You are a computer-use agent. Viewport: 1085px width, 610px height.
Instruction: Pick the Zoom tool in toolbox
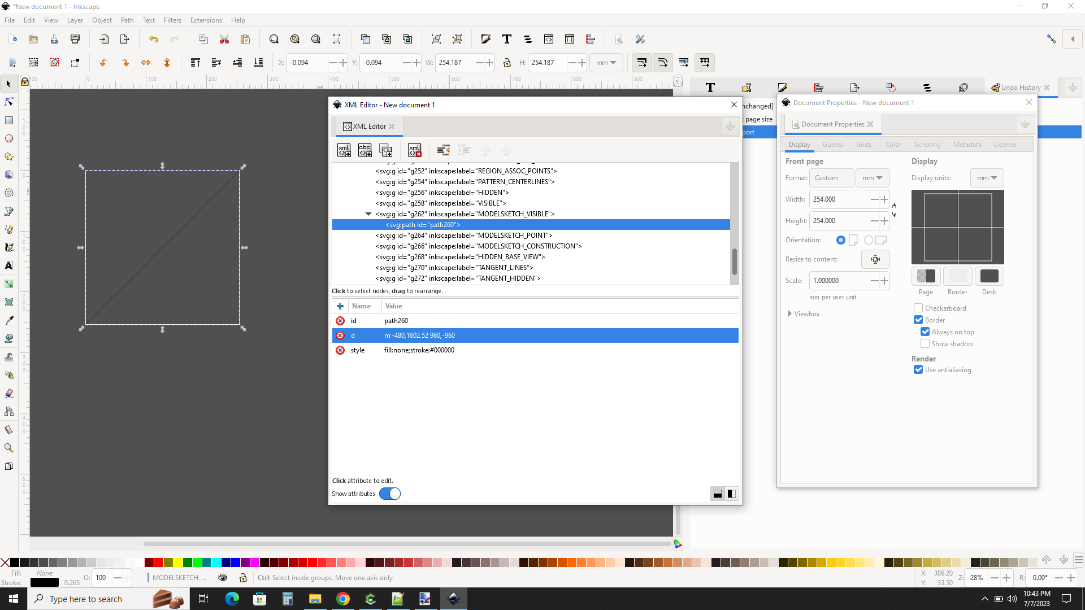[x=9, y=448]
